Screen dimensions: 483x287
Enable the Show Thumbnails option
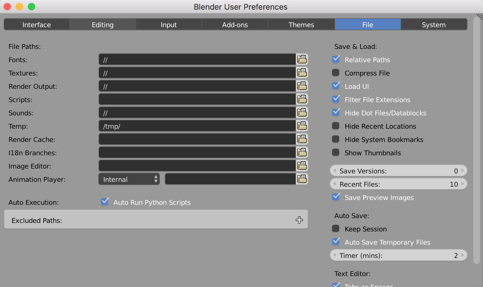click(x=336, y=153)
